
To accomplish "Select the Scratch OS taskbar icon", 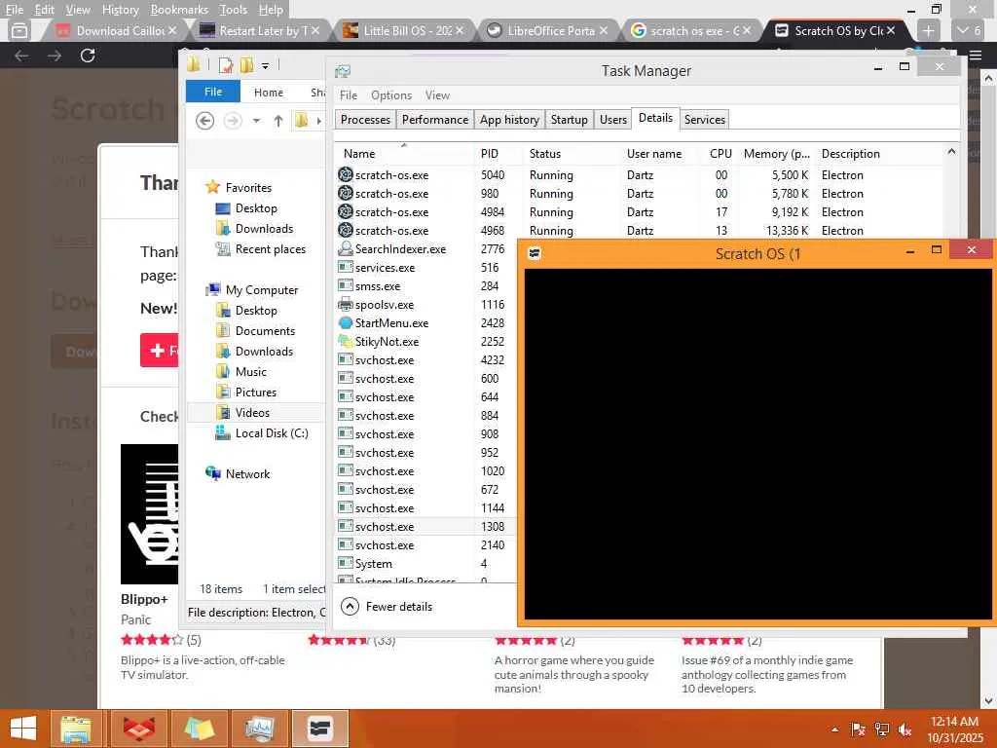I will pyautogui.click(x=319, y=729).
